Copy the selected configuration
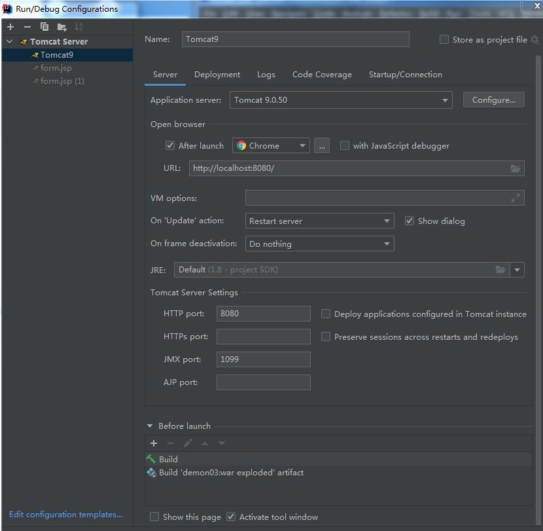This screenshot has height=531, width=543. 44,27
